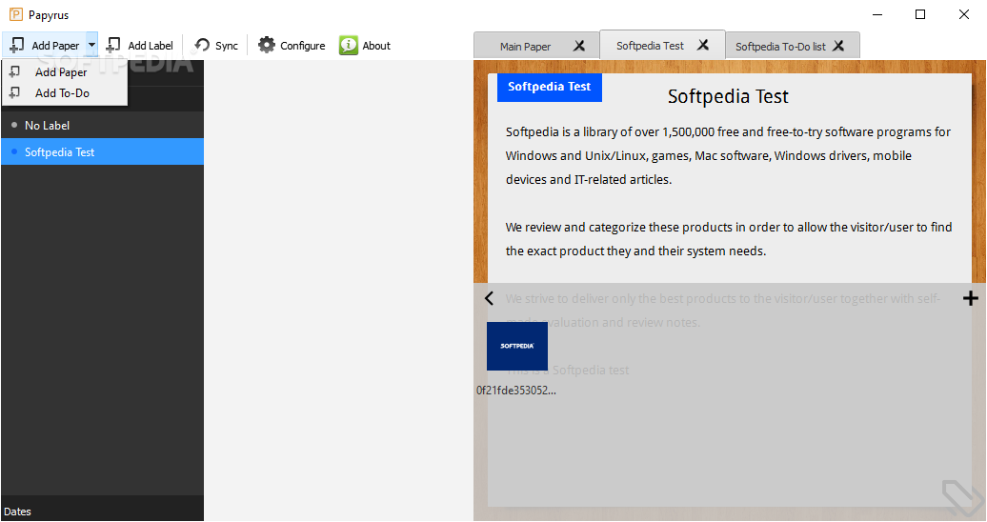Screen dimensions: 987x522
Task: Collapse the attachments panel with back chevron
Action: point(489,298)
